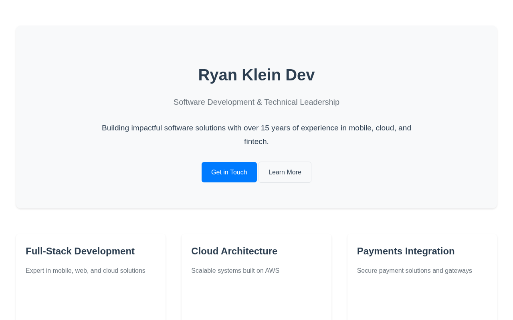Screen dimensions: 513x320
Task: Click Secure payment solutions and gateways text
Action: tap(414, 271)
